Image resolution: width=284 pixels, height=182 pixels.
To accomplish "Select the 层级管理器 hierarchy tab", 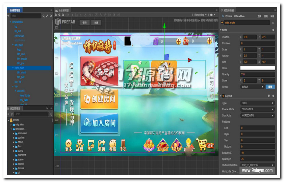I will pos(14,10).
